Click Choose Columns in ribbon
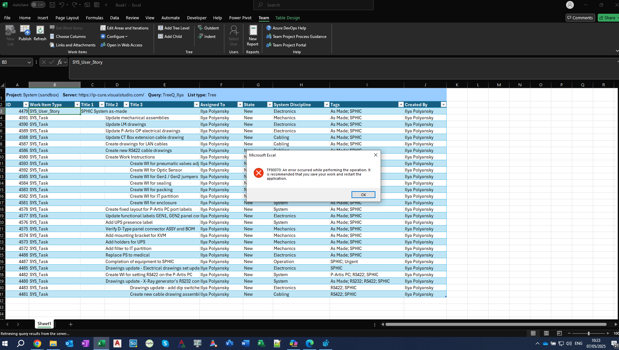Image resolution: width=619 pixels, height=350 pixels. coord(68,37)
